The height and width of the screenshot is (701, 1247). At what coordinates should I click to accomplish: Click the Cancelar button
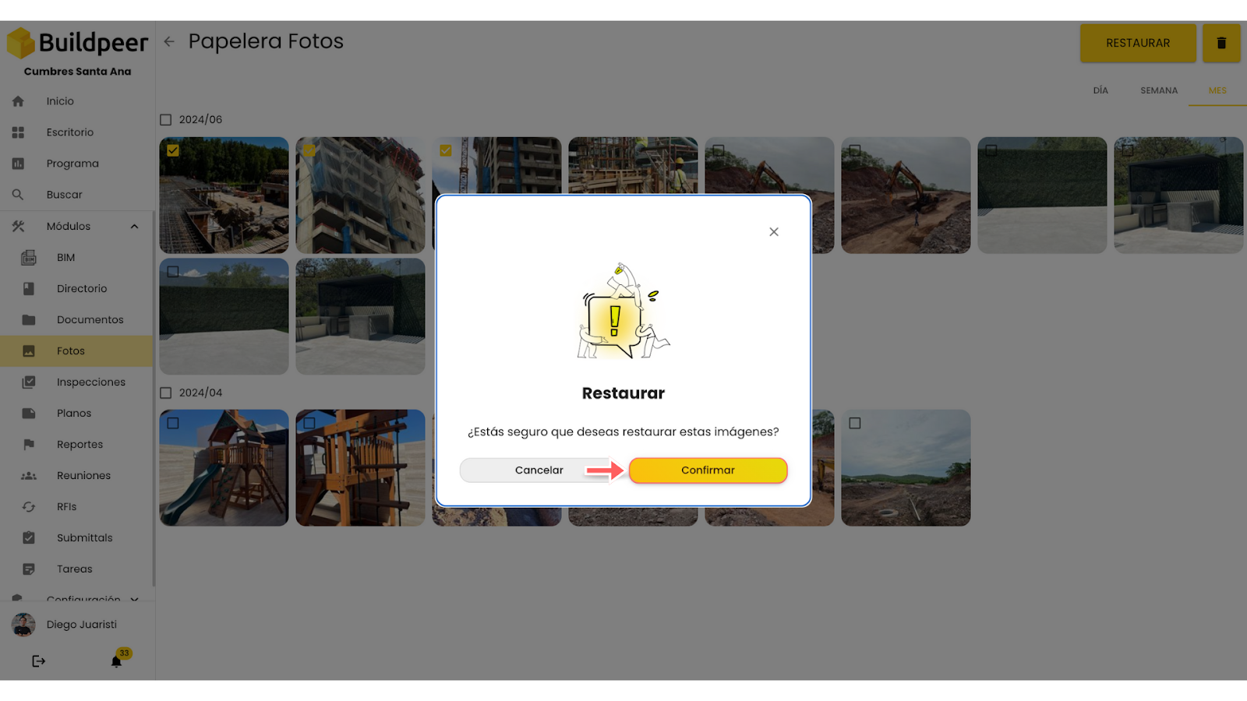[x=539, y=470]
